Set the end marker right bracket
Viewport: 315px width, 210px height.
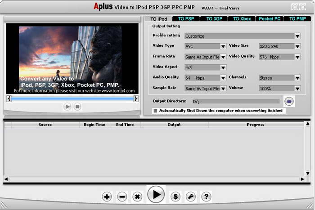point(136,98)
